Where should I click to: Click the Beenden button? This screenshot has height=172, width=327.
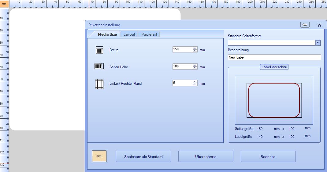268,156
